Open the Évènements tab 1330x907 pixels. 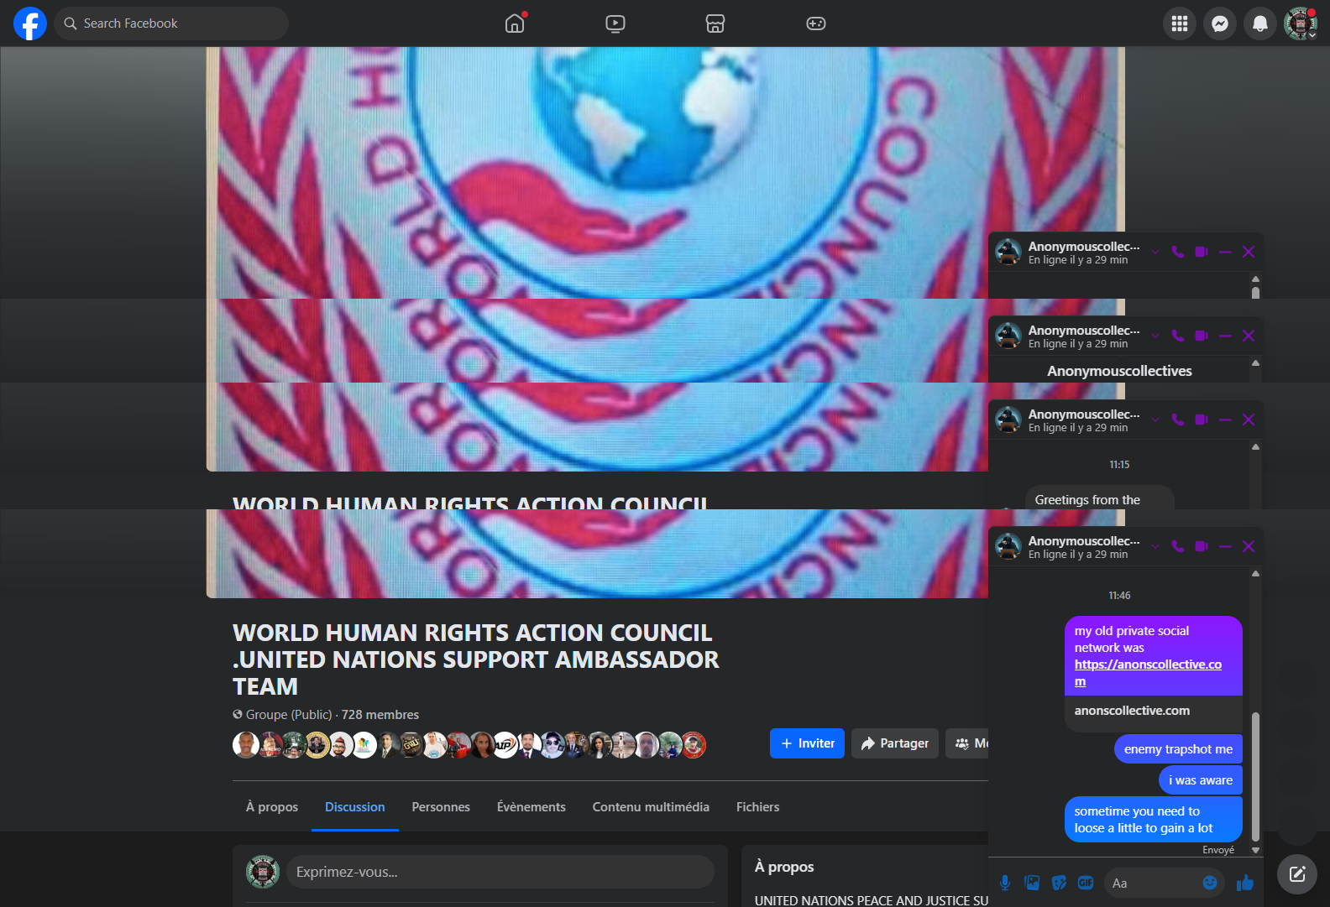click(x=531, y=807)
